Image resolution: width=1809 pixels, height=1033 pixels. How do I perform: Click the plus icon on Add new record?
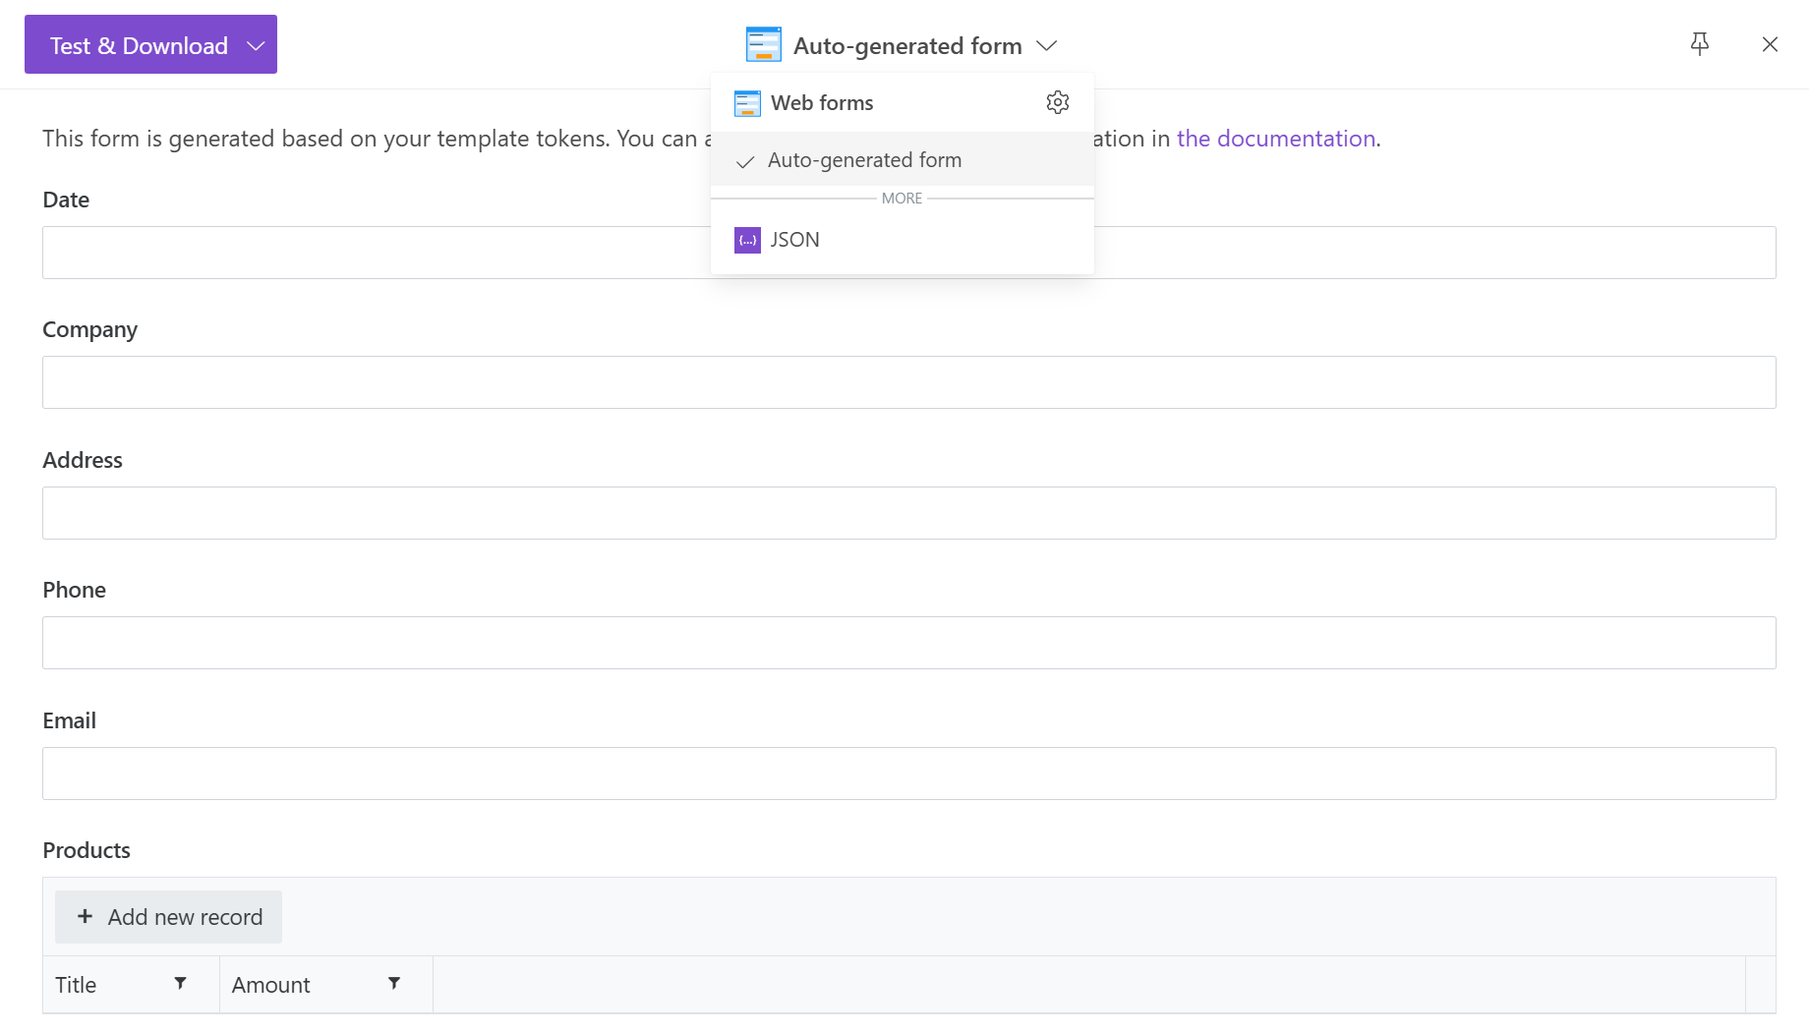pos(86,916)
